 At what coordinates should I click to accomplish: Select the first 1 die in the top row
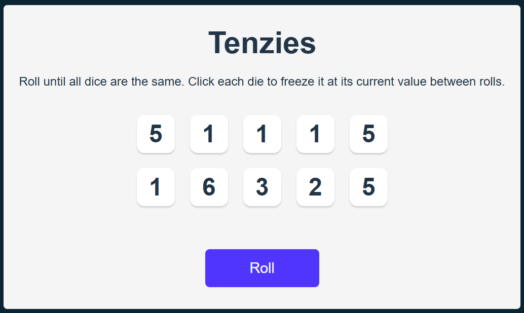point(209,134)
